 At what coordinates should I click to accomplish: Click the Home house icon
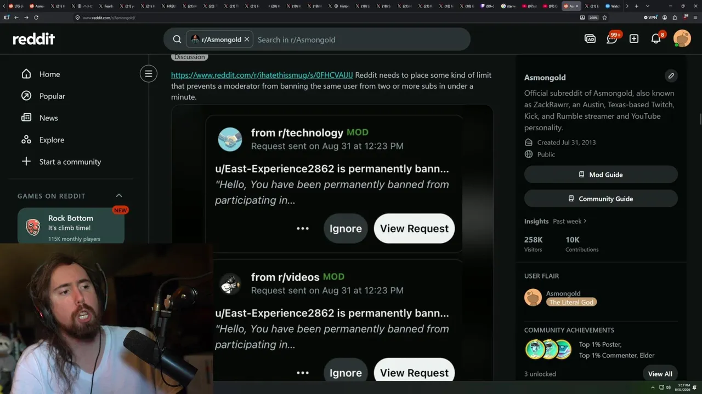click(x=26, y=74)
